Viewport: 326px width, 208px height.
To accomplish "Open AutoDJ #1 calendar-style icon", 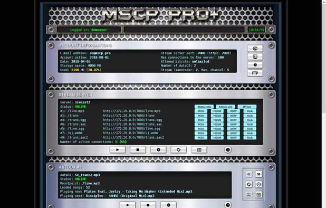I will click(258, 195).
